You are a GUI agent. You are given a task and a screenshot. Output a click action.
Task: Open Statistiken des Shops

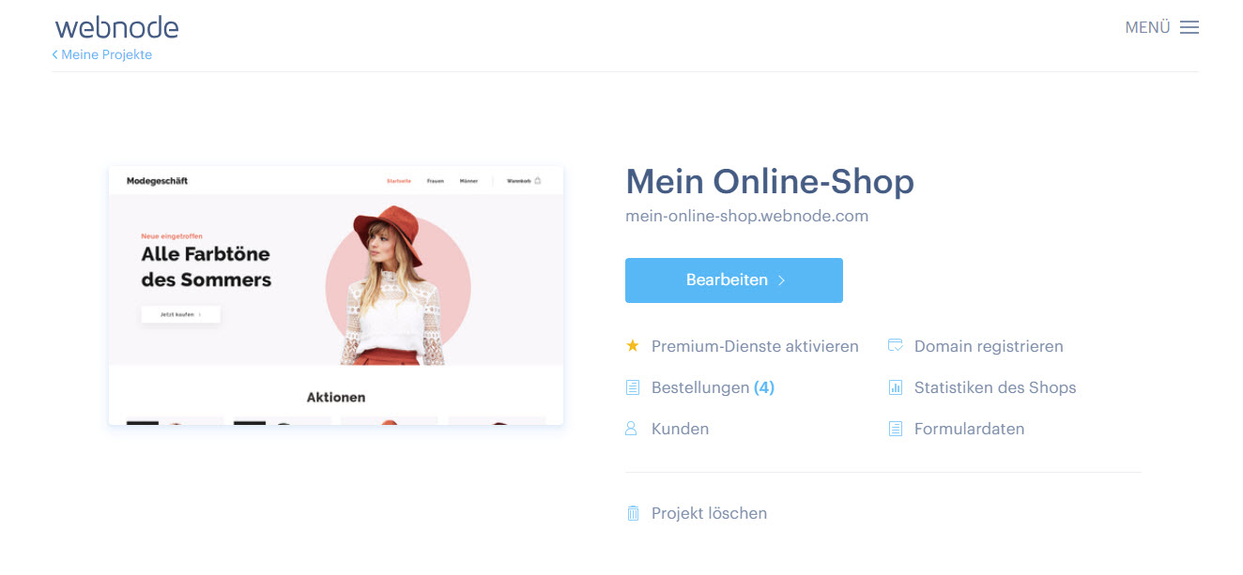click(995, 387)
